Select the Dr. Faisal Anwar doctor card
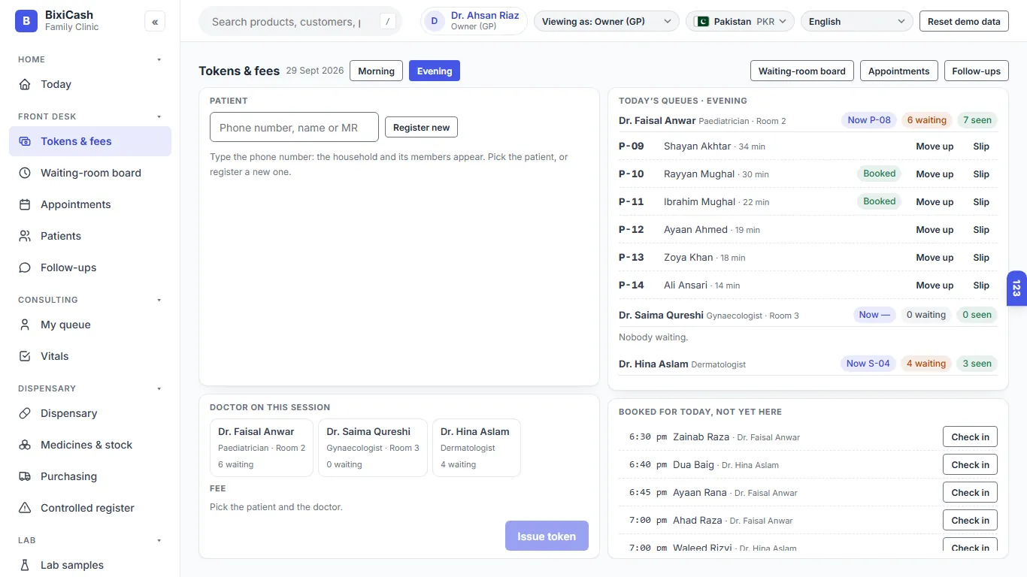1027x577 pixels. pyautogui.click(x=262, y=448)
